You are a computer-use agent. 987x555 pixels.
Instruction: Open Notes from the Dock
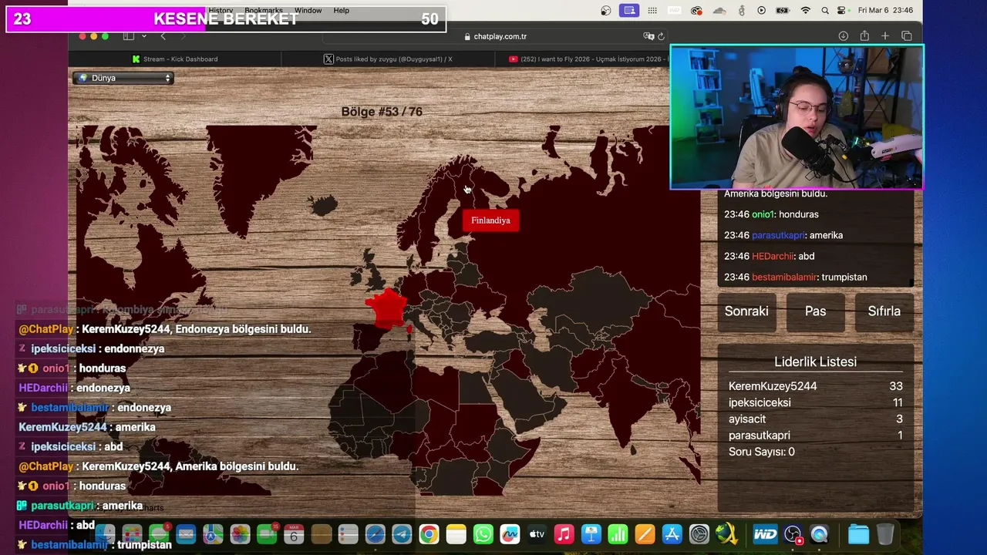pyautogui.click(x=456, y=534)
